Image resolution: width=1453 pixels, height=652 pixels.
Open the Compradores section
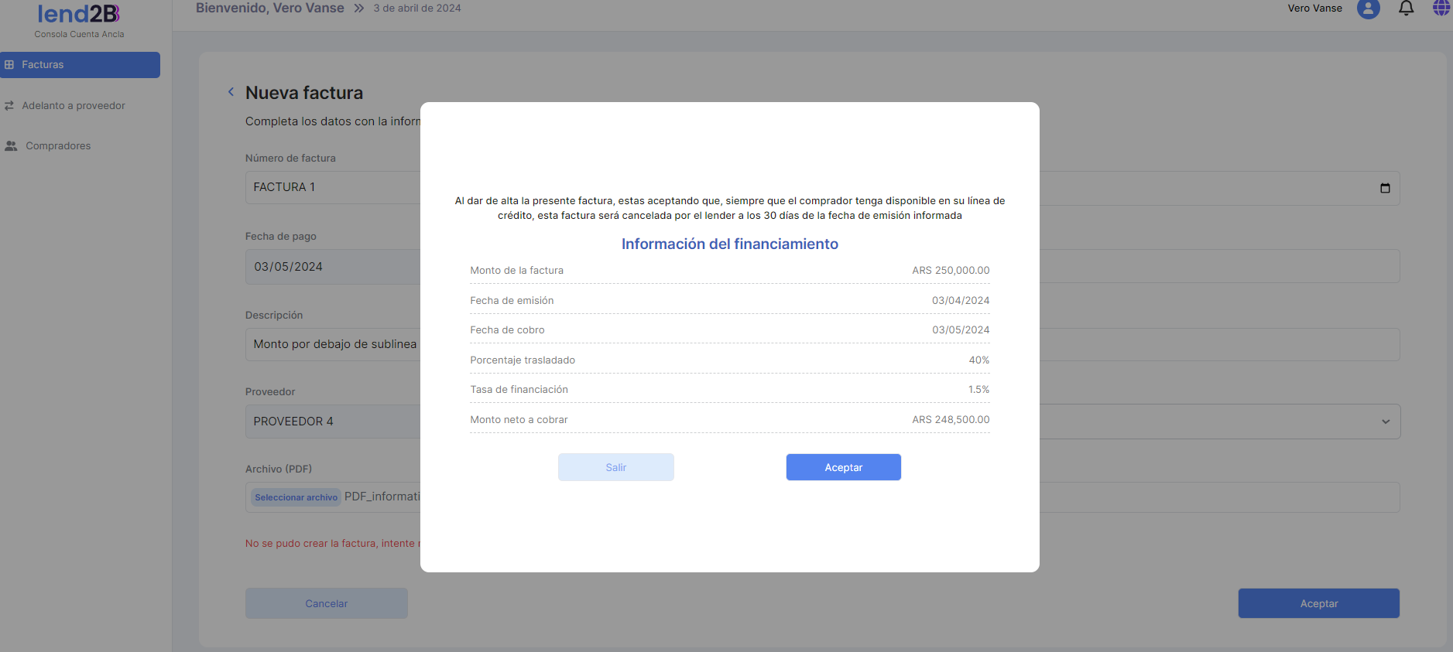point(58,146)
